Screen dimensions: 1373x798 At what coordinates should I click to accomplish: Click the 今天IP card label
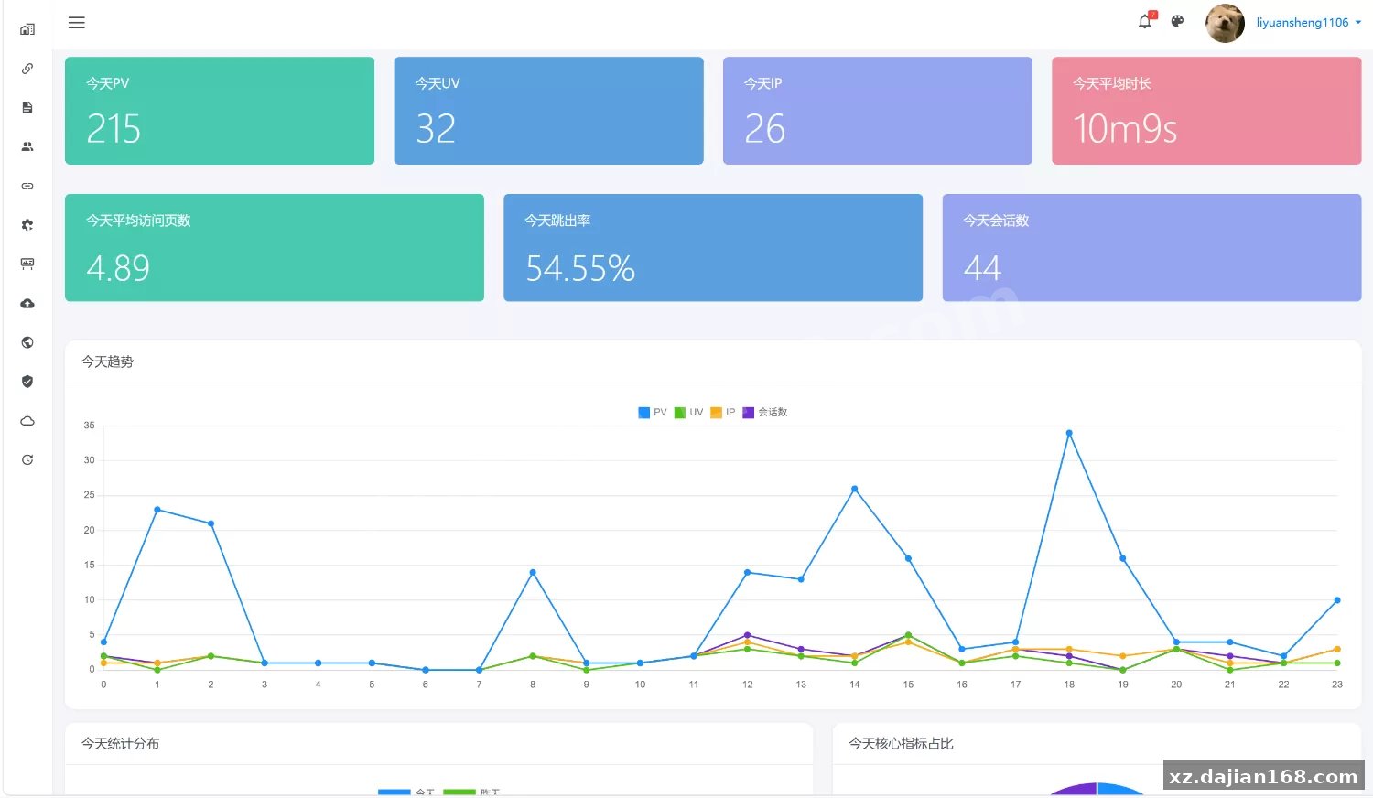[763, 83]
